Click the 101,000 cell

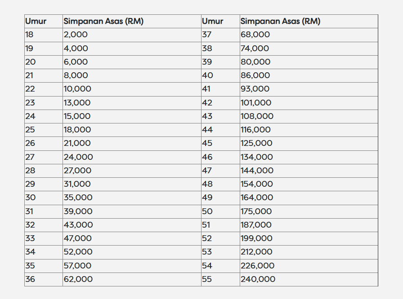[309, 103]
